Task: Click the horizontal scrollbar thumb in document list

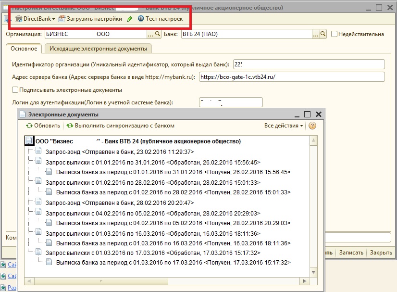Action: click(x=101, y=281)
